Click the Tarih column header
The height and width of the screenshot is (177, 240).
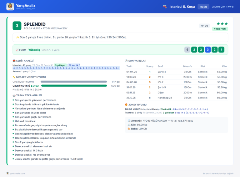(x=129, y=66)
